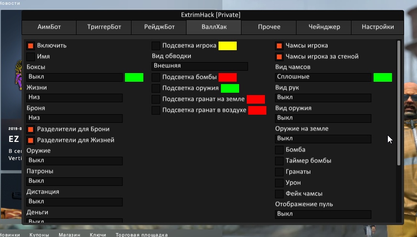Open Магазин in game bottom menu

69,235
